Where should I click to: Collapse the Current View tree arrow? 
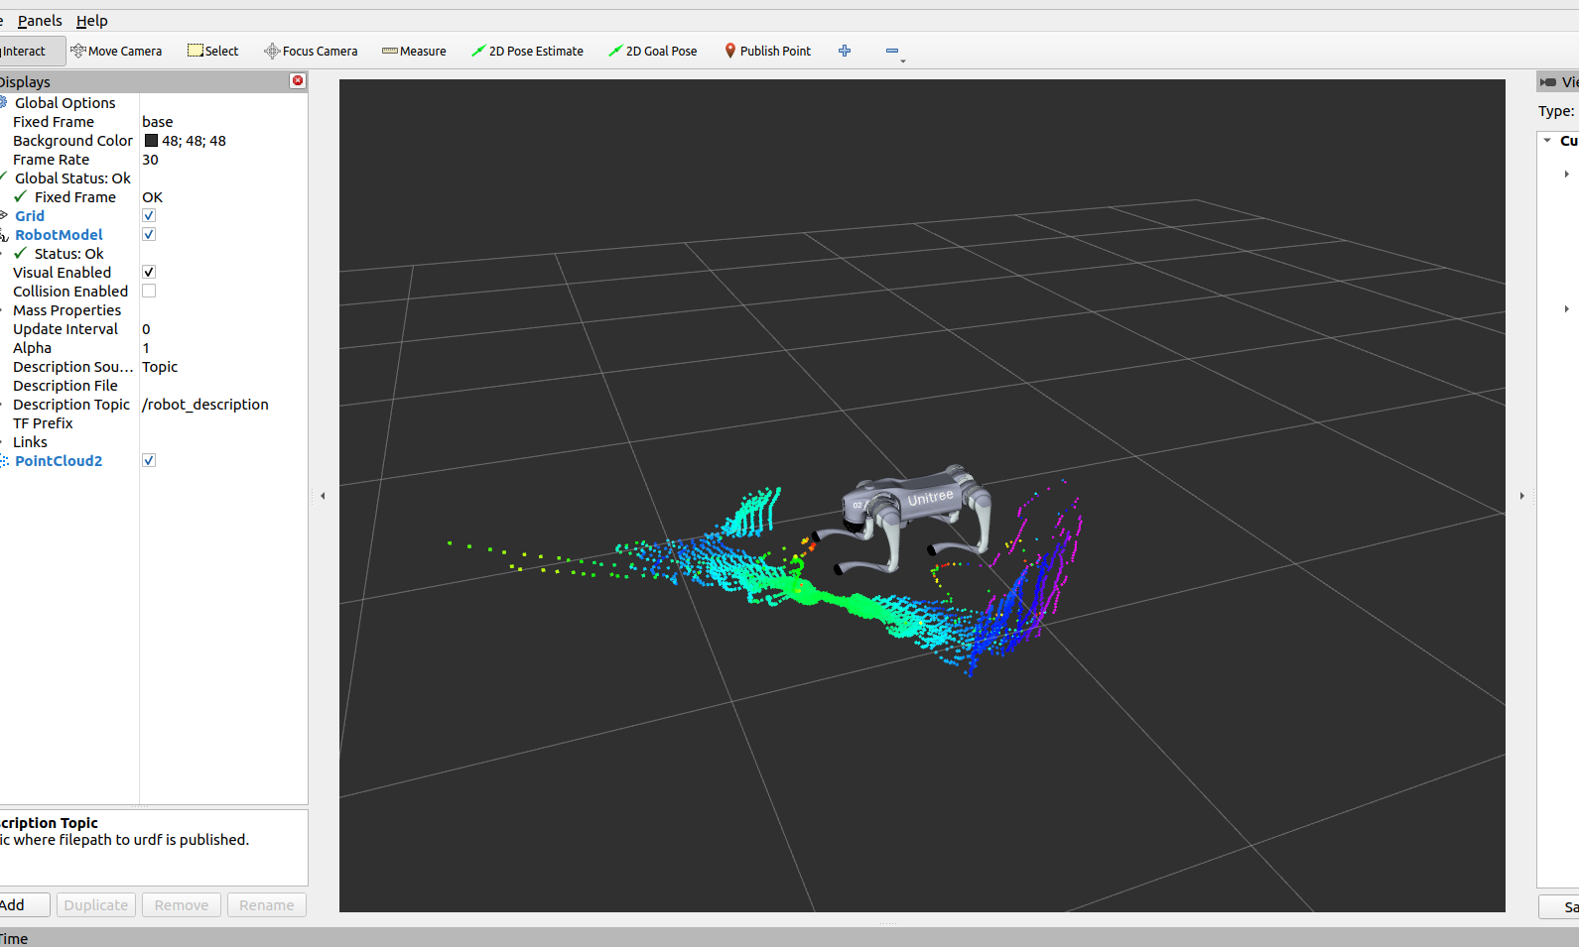[1547, 141]
